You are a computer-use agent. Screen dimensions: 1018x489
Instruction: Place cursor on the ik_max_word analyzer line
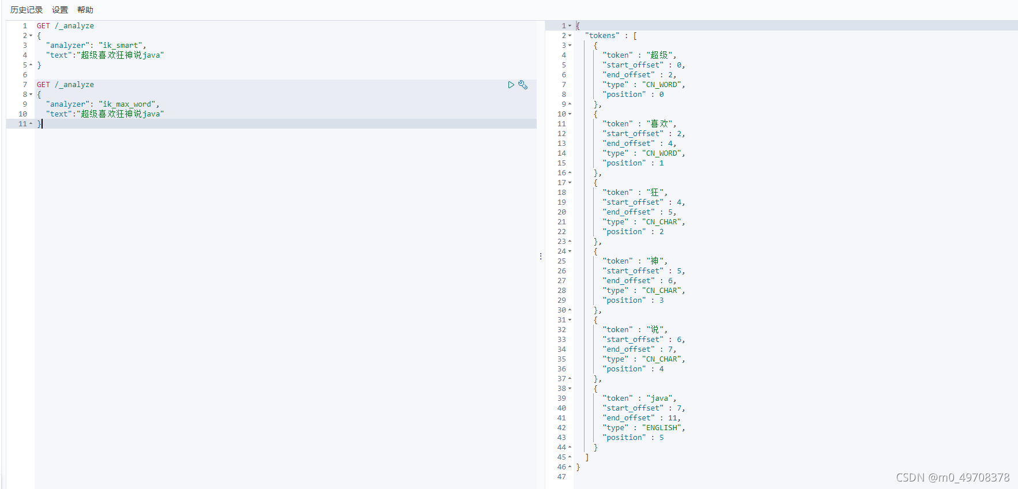[103, 104]
